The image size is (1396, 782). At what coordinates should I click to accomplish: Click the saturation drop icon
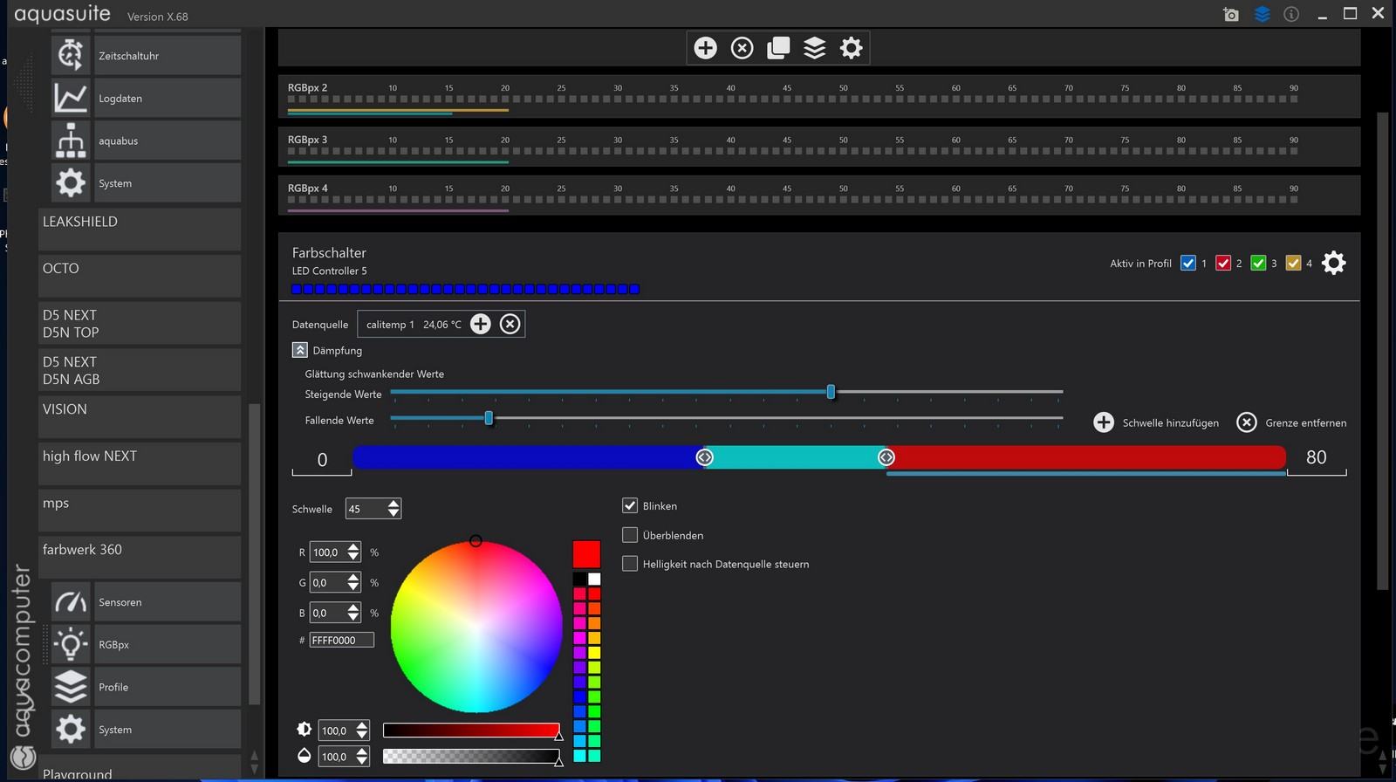click(304, 756)
